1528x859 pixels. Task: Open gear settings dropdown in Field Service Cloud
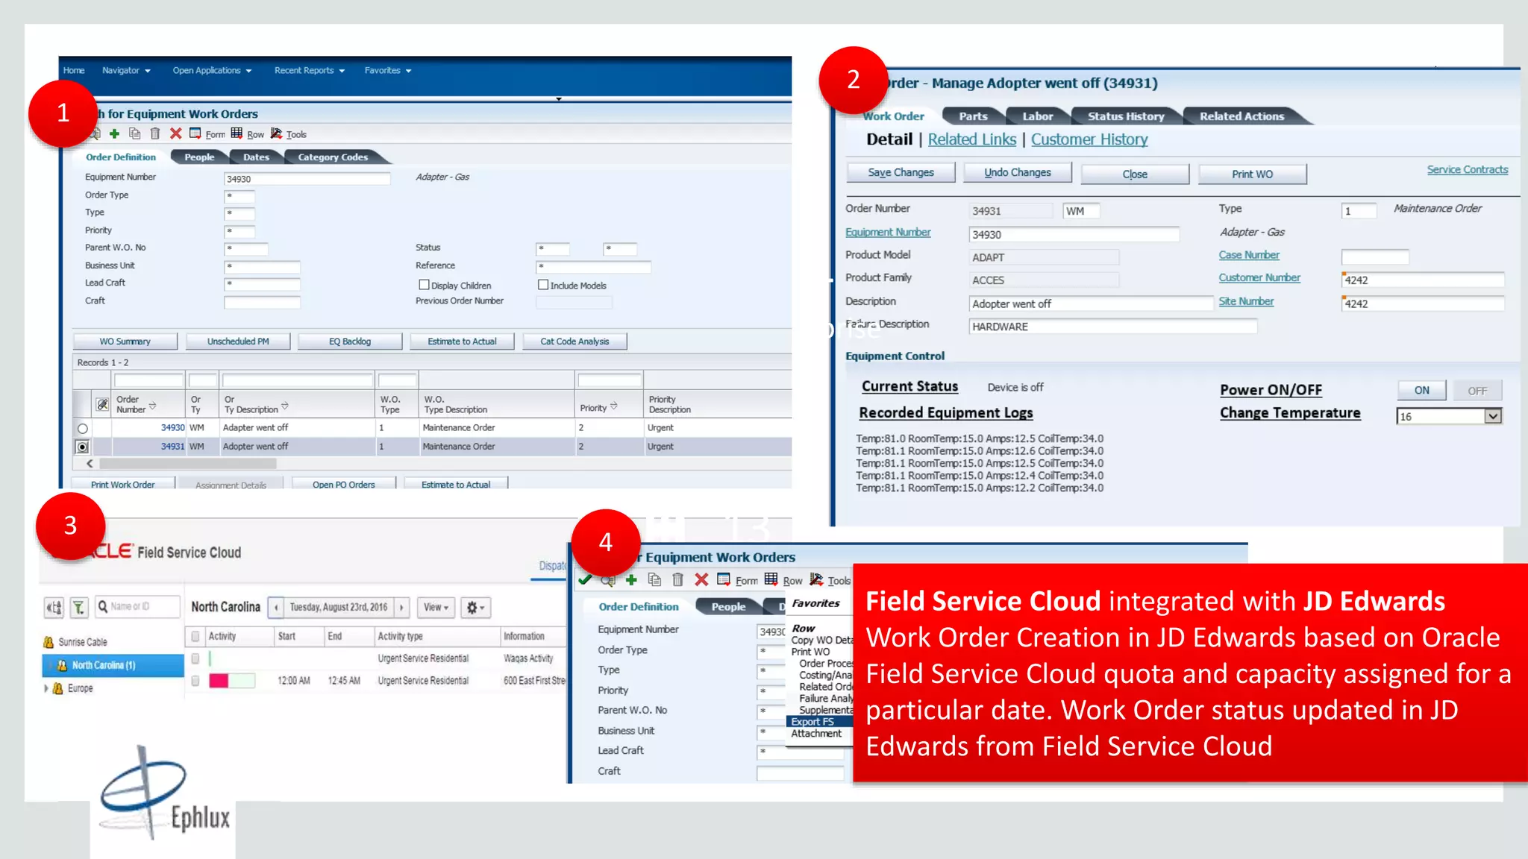click(475, 608)
